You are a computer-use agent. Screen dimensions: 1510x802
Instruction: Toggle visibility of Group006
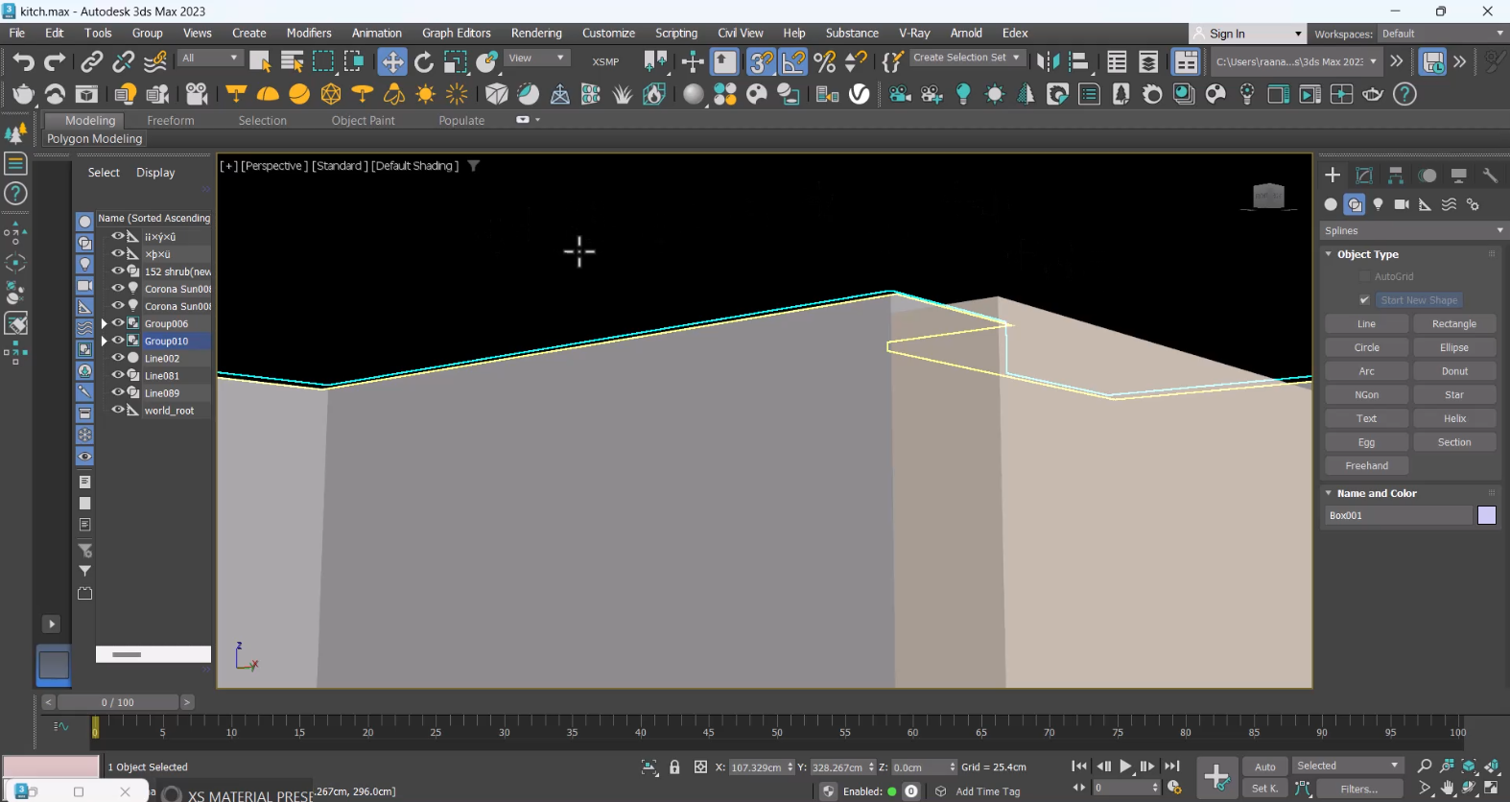point(118,323)
